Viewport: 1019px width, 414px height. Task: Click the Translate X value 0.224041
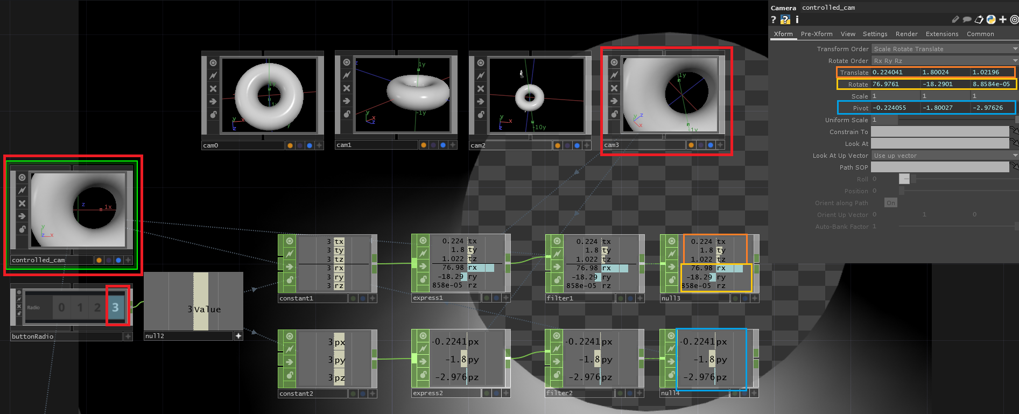pos(896,72)
